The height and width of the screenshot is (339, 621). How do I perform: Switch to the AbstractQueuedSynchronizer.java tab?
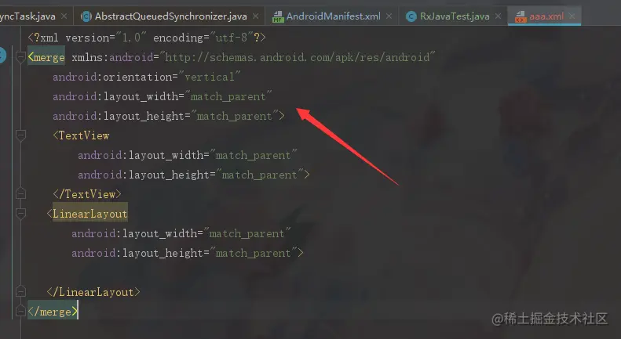(x=170, y=16)
